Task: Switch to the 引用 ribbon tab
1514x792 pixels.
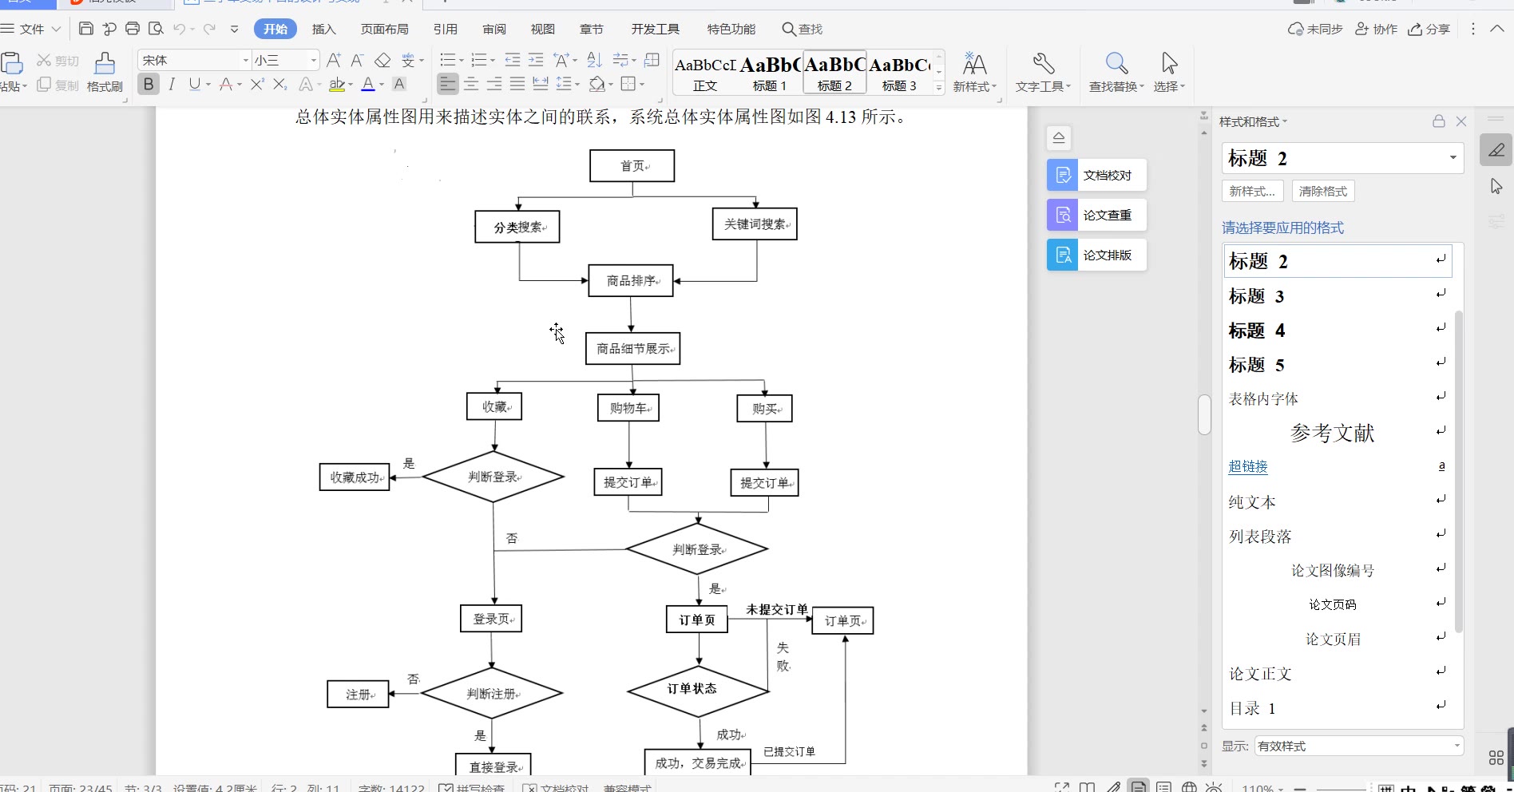Action: tap(445, 29)
